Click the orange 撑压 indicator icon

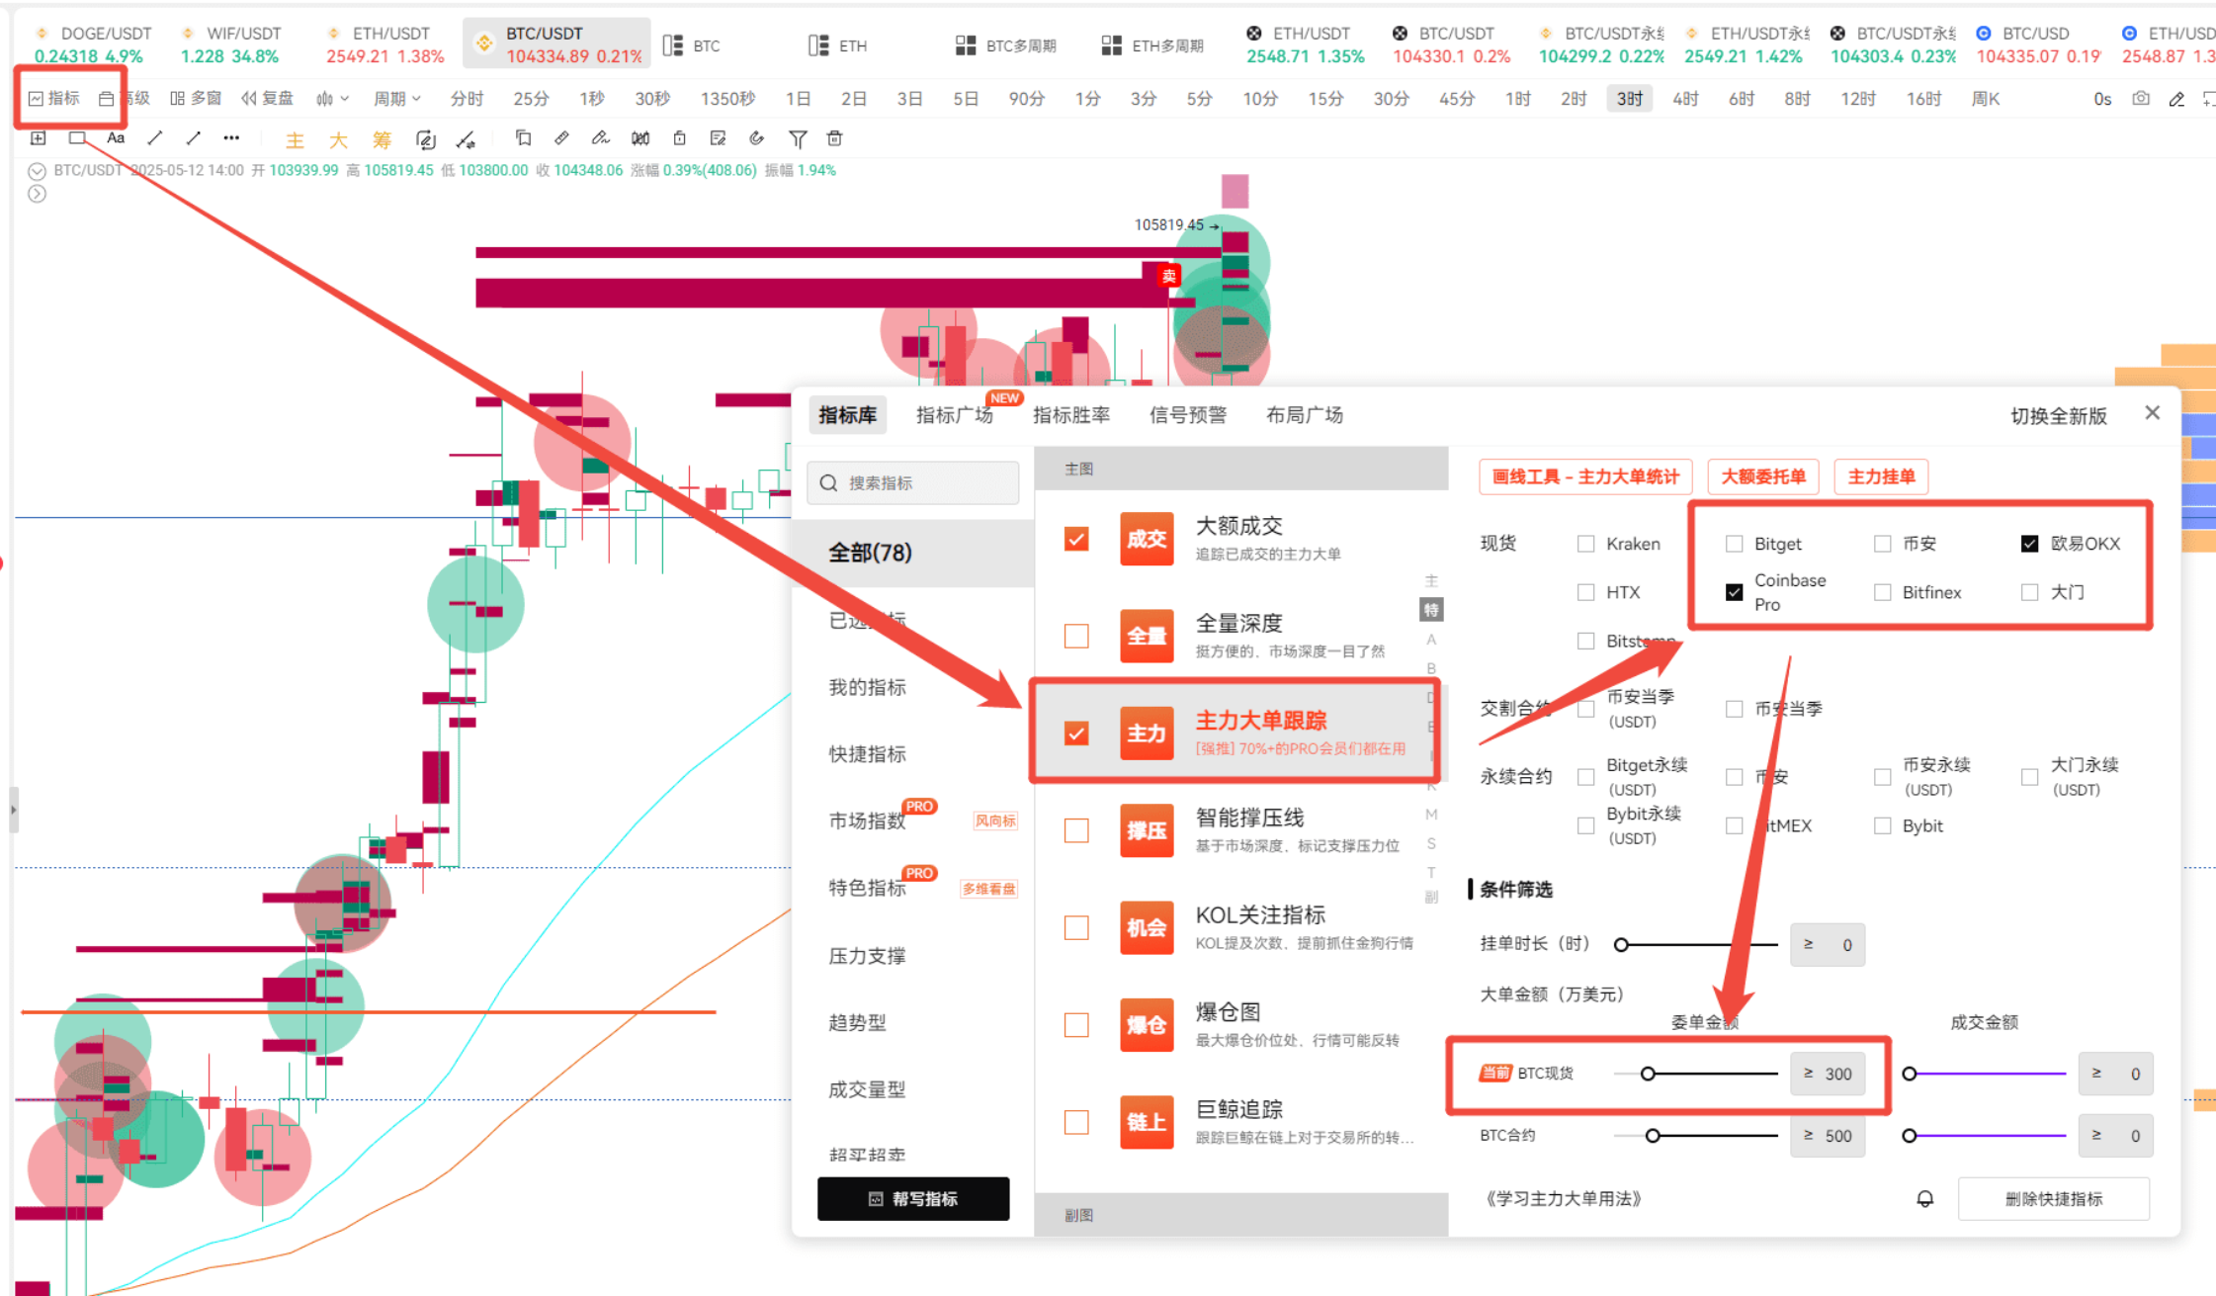pyautogui.click(x=1147, y=830)
